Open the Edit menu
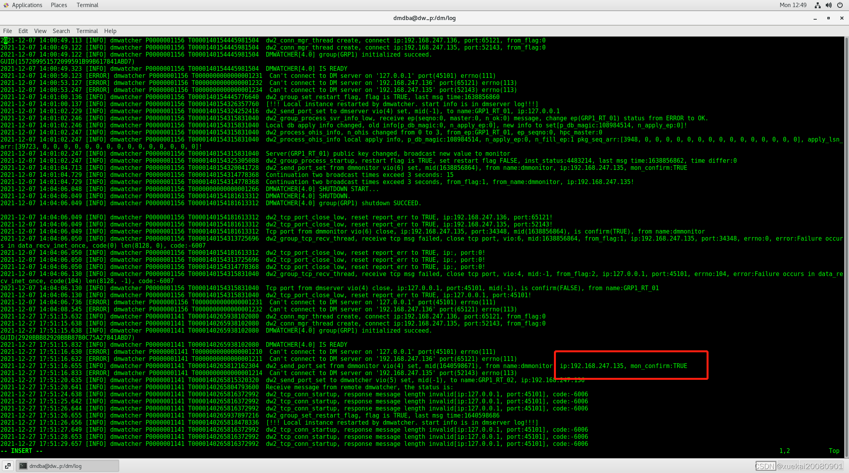849x473 pixels. [23, 31]
